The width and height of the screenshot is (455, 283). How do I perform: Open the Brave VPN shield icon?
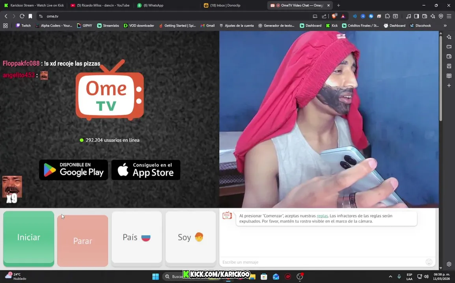pos(441,16)
